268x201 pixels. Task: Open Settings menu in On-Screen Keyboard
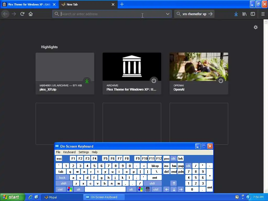pyautogui.click(x=83, y=152)
